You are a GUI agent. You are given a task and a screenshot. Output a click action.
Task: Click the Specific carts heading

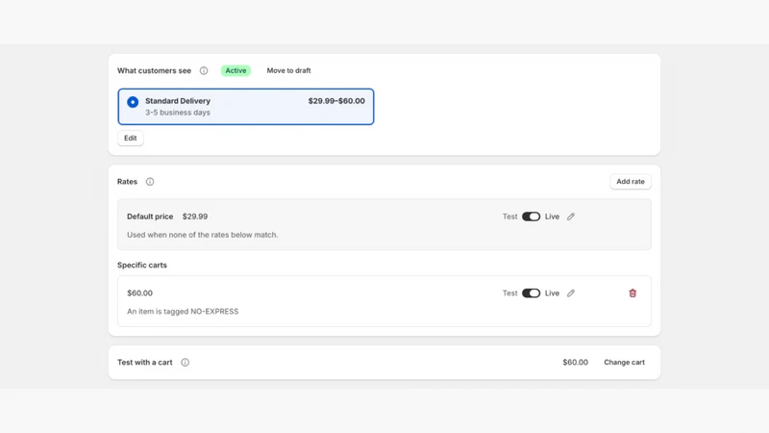coord(141,266)
